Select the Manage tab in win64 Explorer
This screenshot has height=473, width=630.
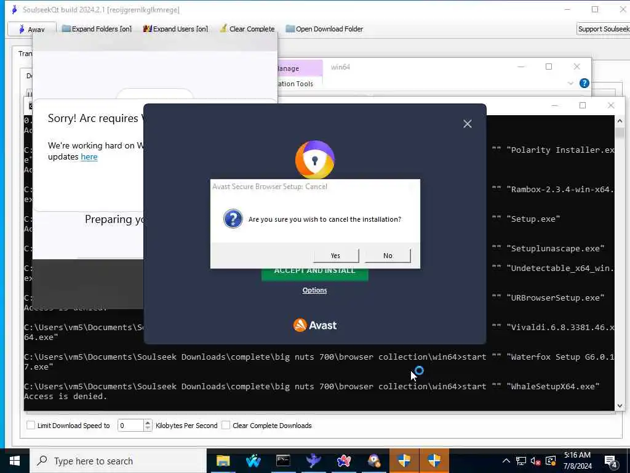pyautogui.click(x=299, y=68)
